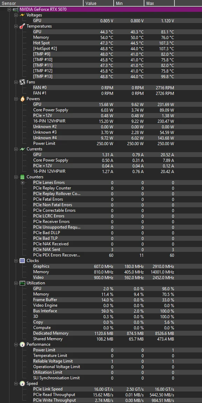Click the Voltages lightning bolt icon
The height and width of the screenshot is (403, 202).
click(22, 15)
